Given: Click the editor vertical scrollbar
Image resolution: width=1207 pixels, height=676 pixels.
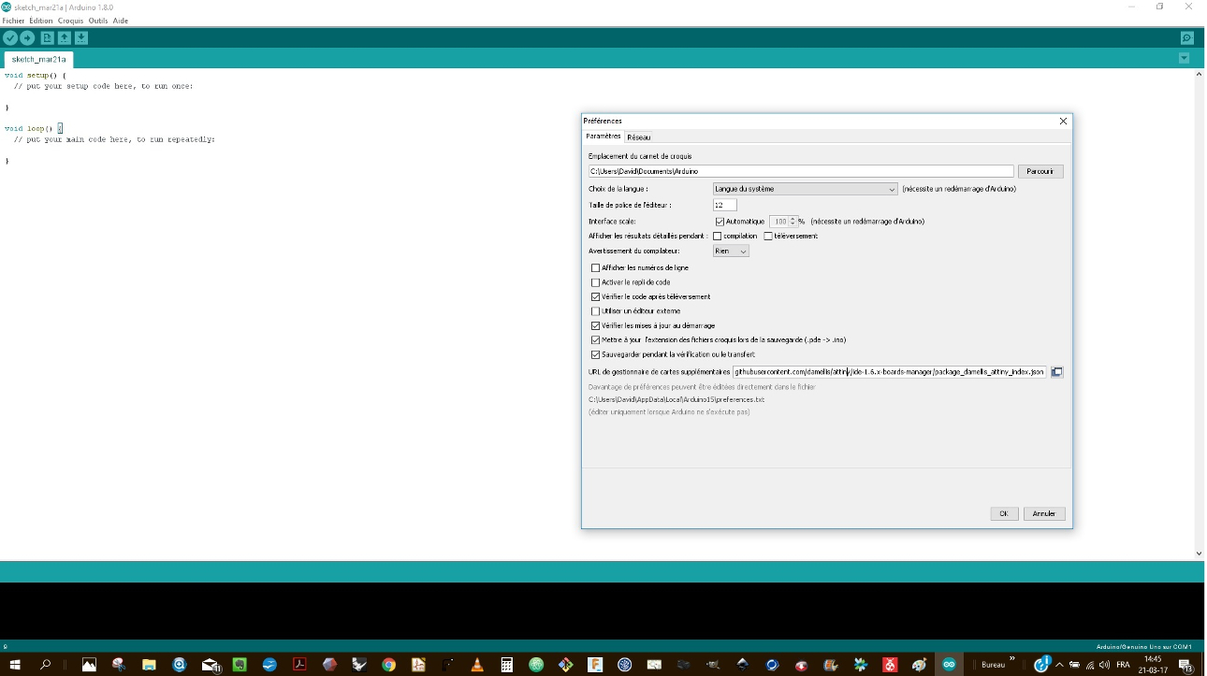Looking at the screenshot, I should click(1200, 313).
